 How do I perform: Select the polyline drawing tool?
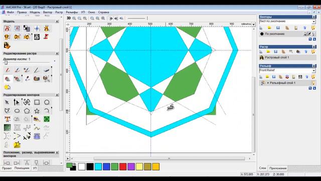(7, 111)
